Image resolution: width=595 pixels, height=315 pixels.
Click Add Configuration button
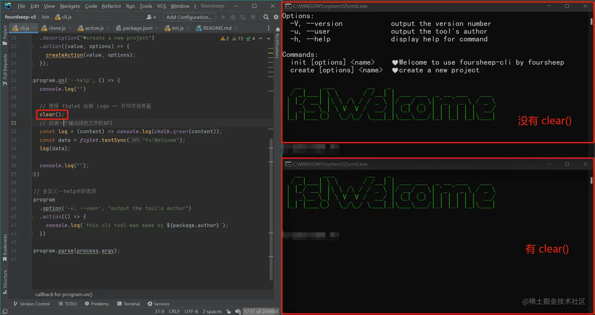[189, 17]
